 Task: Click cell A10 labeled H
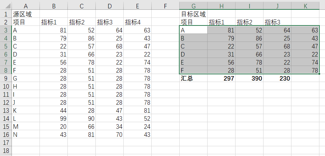[26, 87]
